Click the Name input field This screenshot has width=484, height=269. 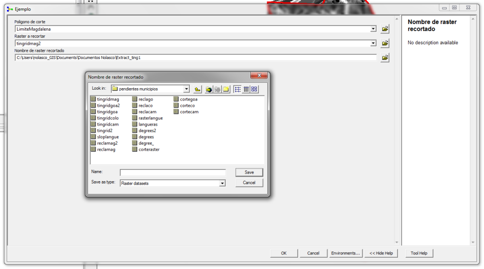point(173,173)
